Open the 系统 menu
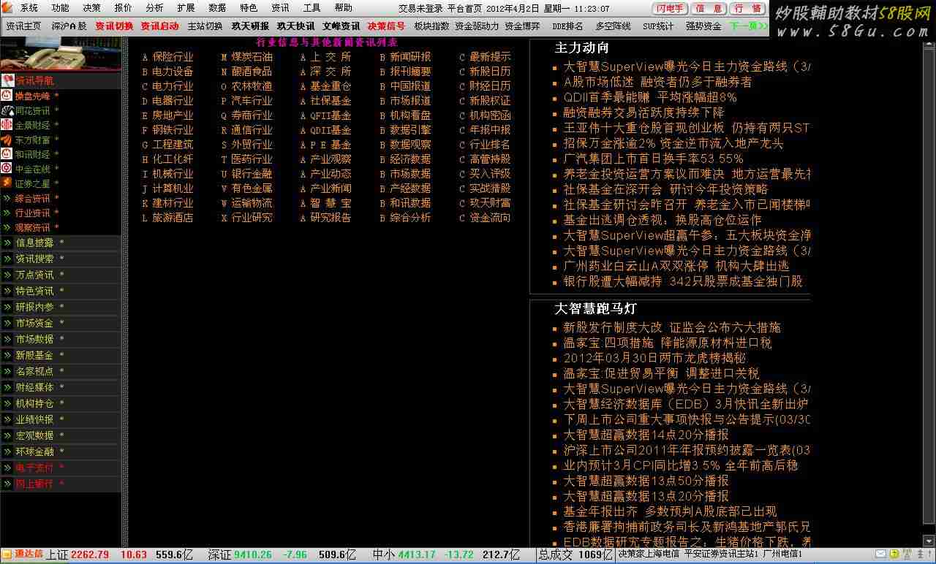The image size is (936, 564). click(29, 8)
